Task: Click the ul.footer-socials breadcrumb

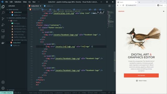Action: tap(80, 10)
